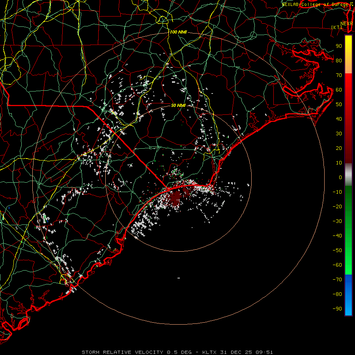
Task: Select the 70 value on the velocity scale
Action: click(339, 75)
